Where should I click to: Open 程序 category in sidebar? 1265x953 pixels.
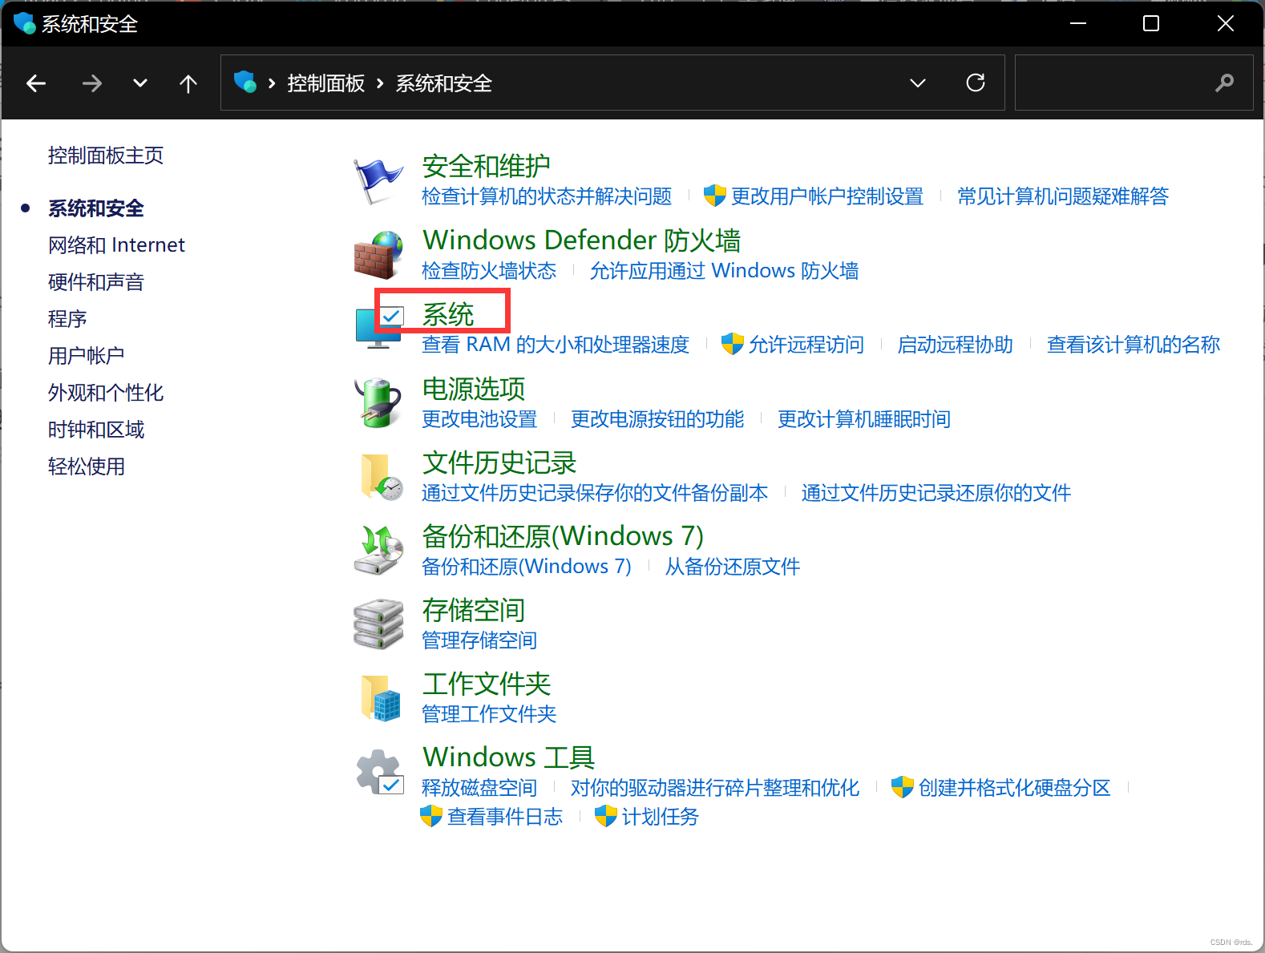(67, 319)
